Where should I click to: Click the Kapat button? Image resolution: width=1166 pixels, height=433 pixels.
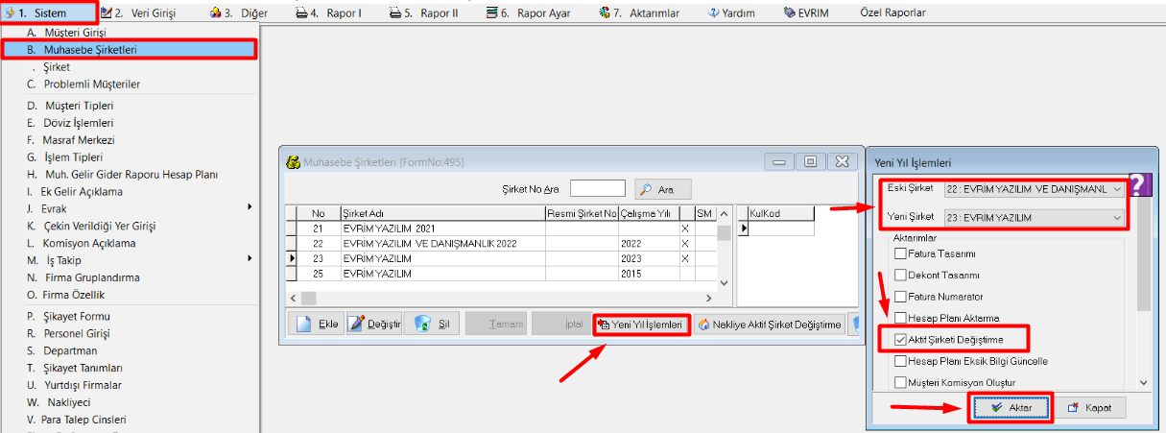point(1089,408)
